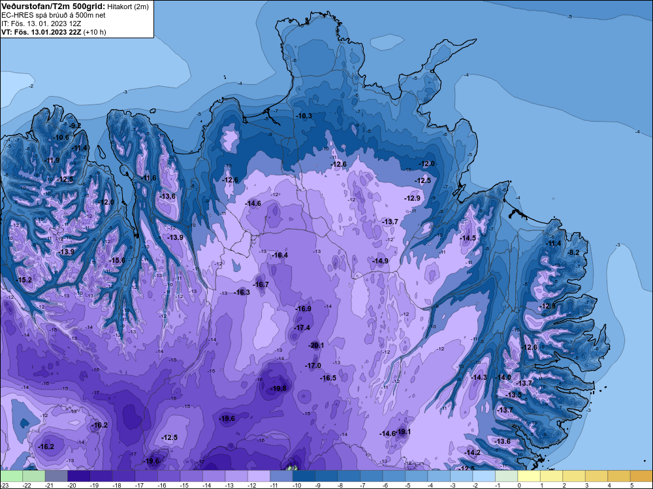Click the -11.6 temperature value
The image size is (653, 489).
click(x=148, y=178)
